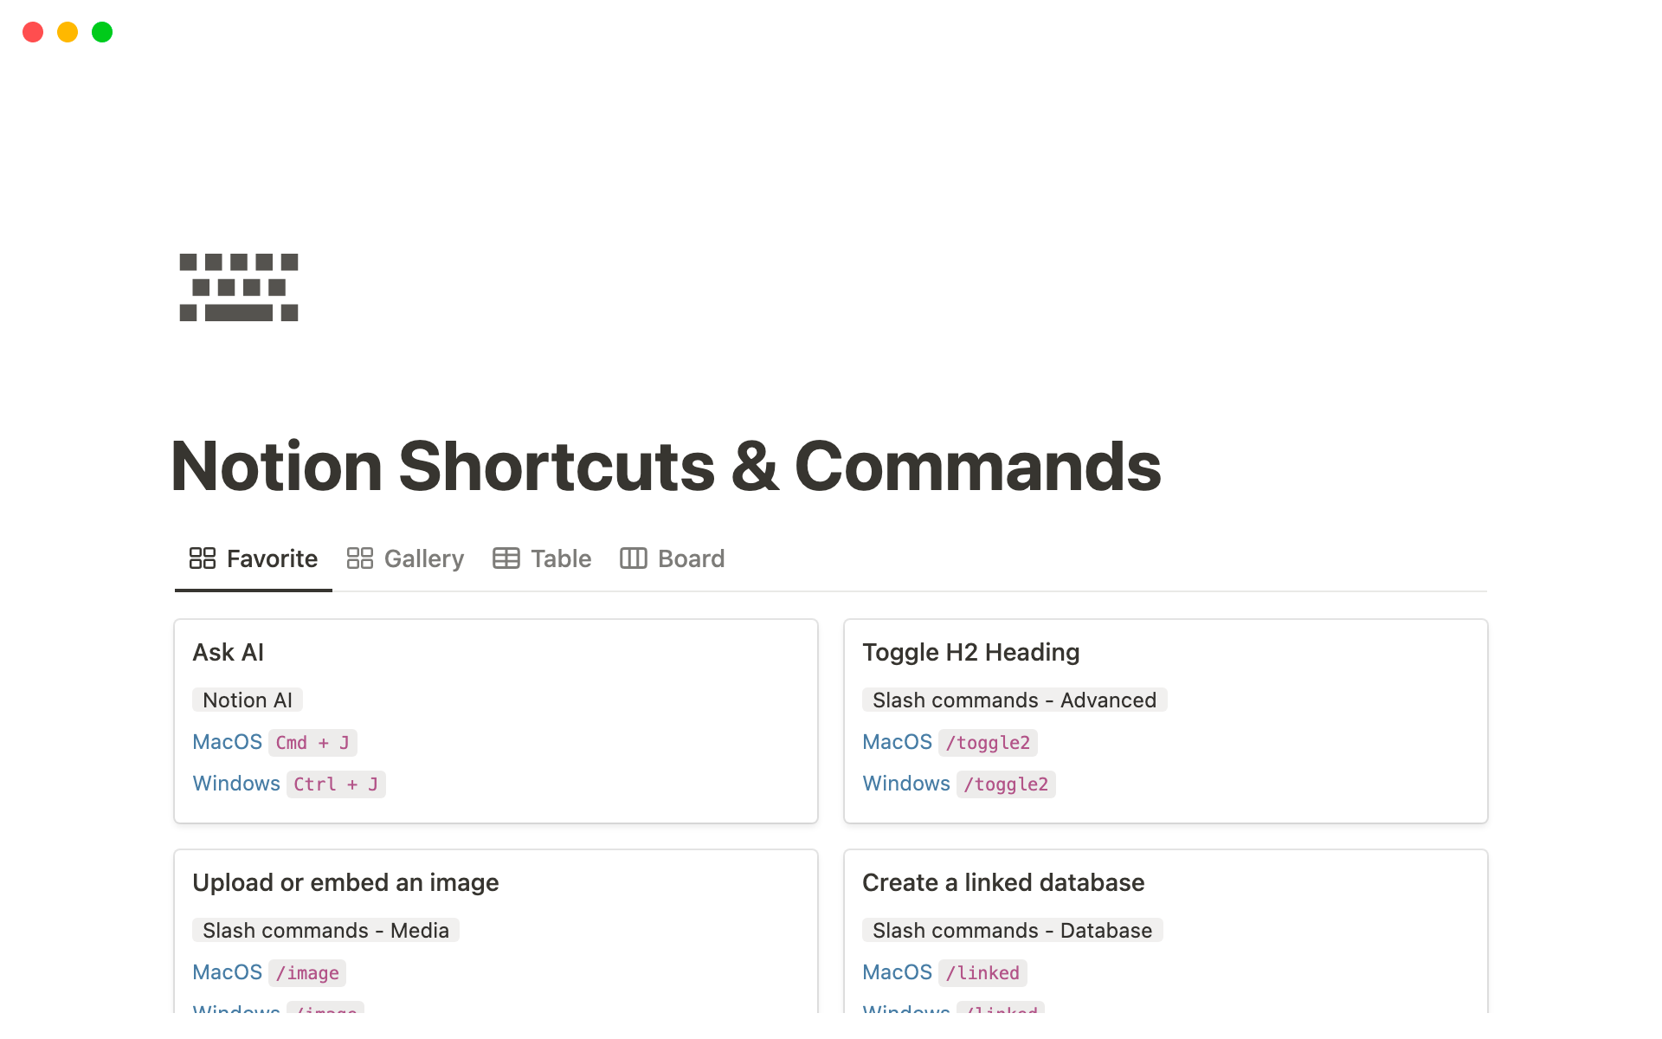Select the Board view tab
This screenshot has width=1662, height=1039.
pos(690,558)
